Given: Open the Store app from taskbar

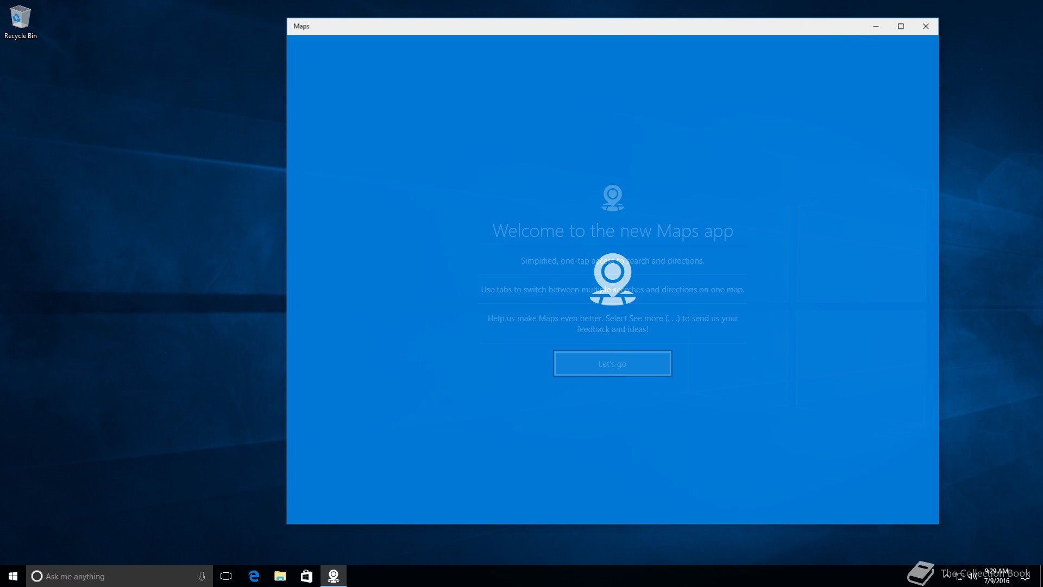Looking at the screenshot, I should (306, 576).
